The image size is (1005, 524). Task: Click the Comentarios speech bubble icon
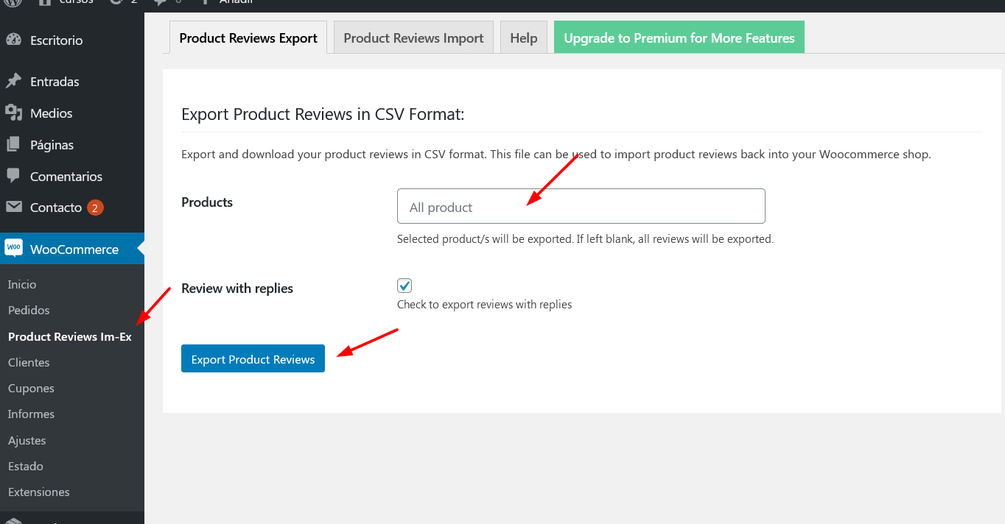pos(13,176)
